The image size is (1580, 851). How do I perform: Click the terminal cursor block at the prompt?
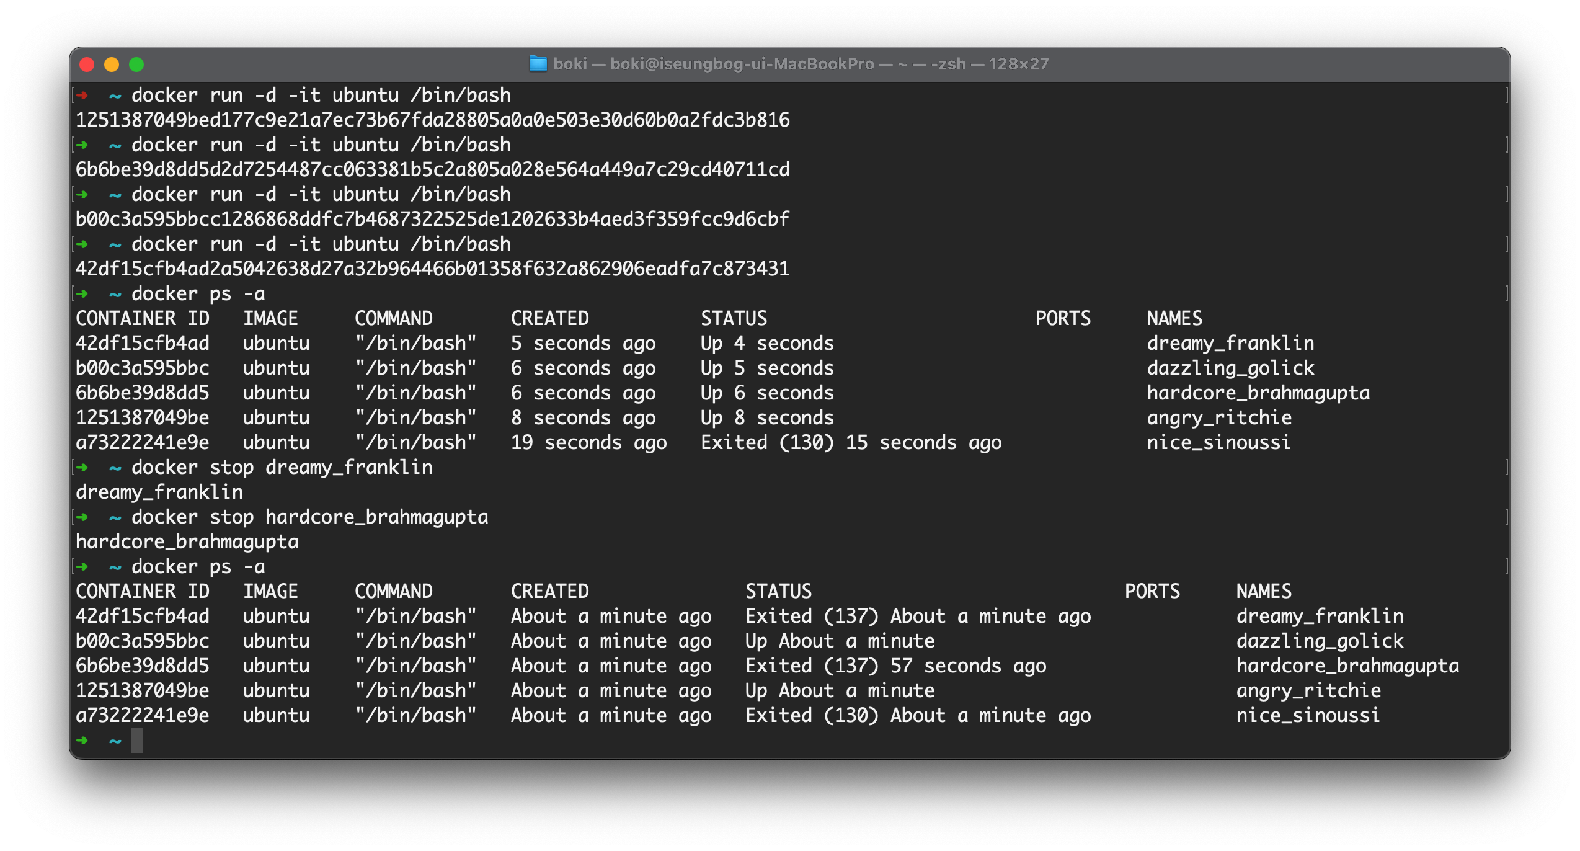(x=137, y=740)
